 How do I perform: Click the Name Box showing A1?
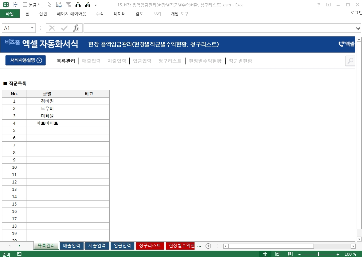[x=16, y=28]
